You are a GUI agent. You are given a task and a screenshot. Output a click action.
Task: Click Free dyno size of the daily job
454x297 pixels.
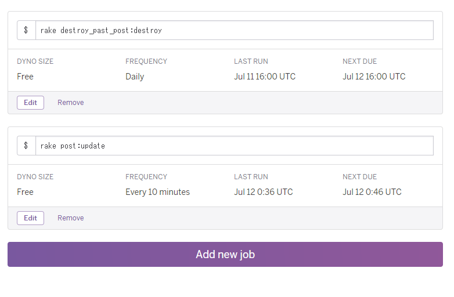pos(25,77)
